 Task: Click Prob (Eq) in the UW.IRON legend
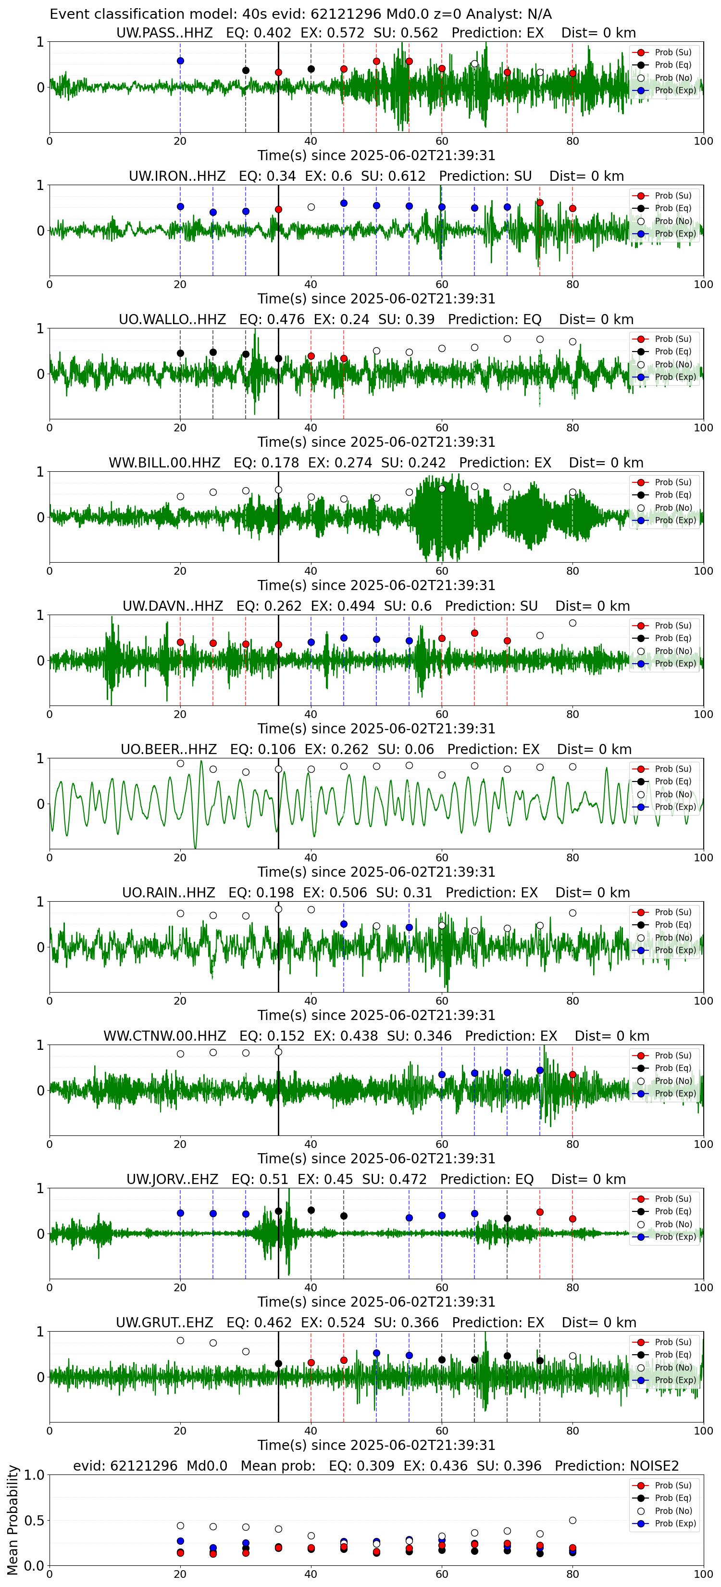(673, 208)
